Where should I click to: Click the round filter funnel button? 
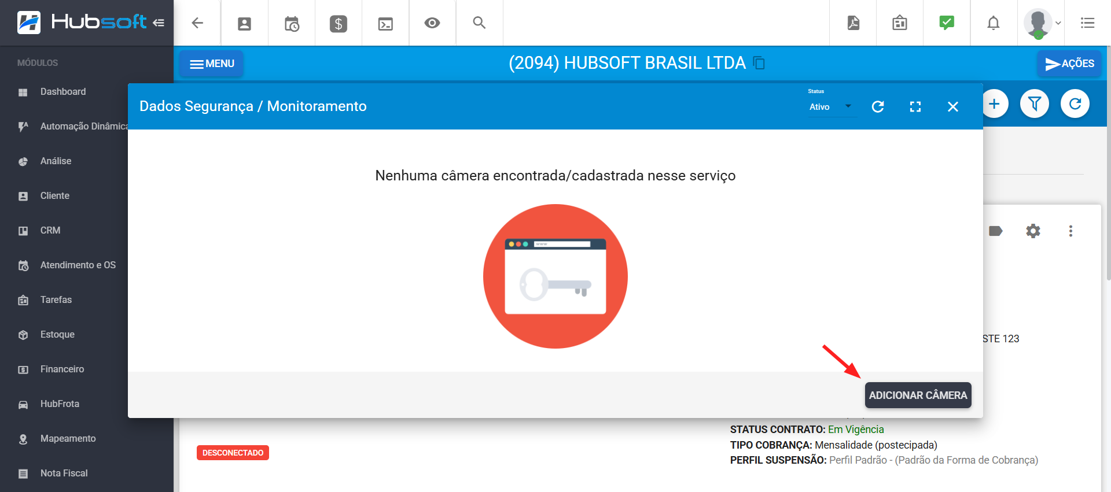click(1035, 104)
